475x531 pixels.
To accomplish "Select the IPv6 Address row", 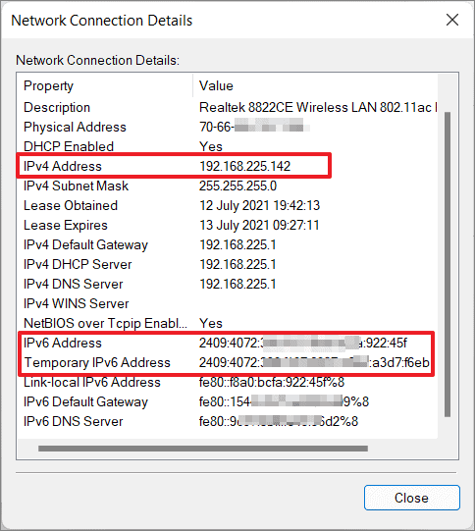I will (227, 343).
